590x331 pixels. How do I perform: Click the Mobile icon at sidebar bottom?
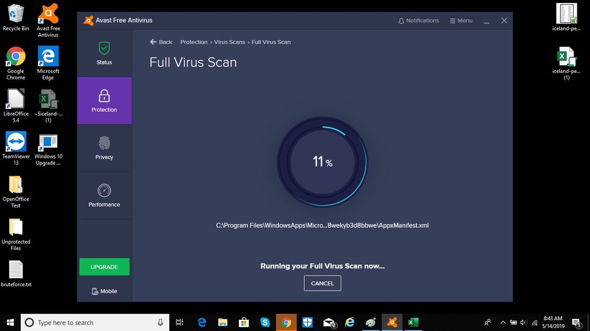[104, 291]
